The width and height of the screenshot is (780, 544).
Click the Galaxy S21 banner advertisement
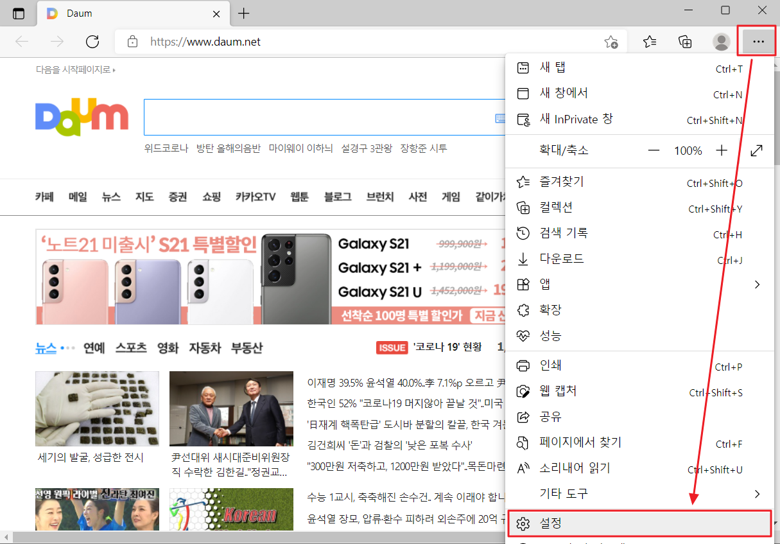pos(271,277)
